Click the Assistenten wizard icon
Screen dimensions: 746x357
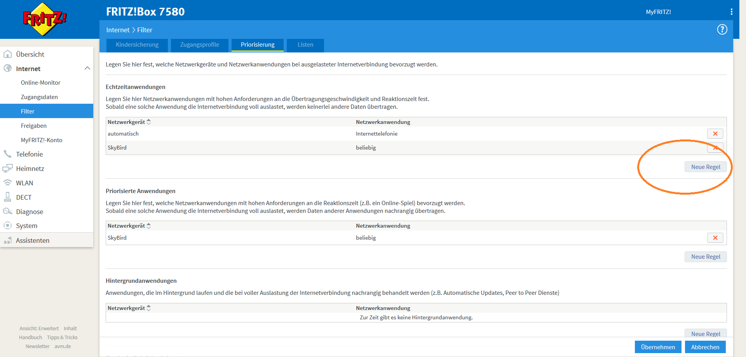(7, 240)
